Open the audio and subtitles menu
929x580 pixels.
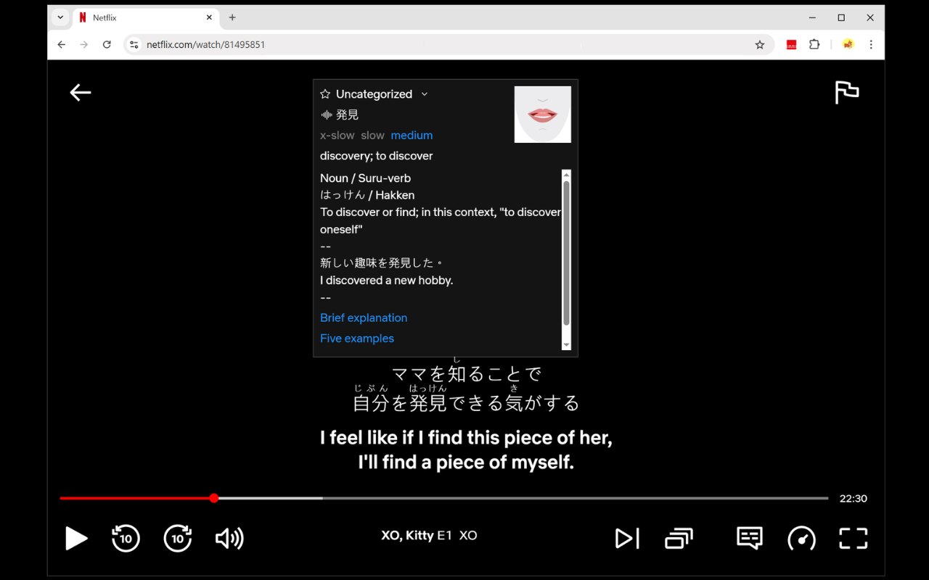750,538
